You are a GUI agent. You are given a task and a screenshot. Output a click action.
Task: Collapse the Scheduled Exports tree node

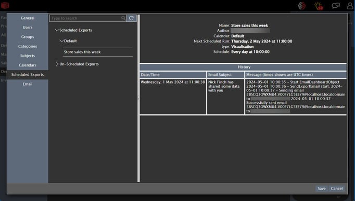[x=57, y=30]
